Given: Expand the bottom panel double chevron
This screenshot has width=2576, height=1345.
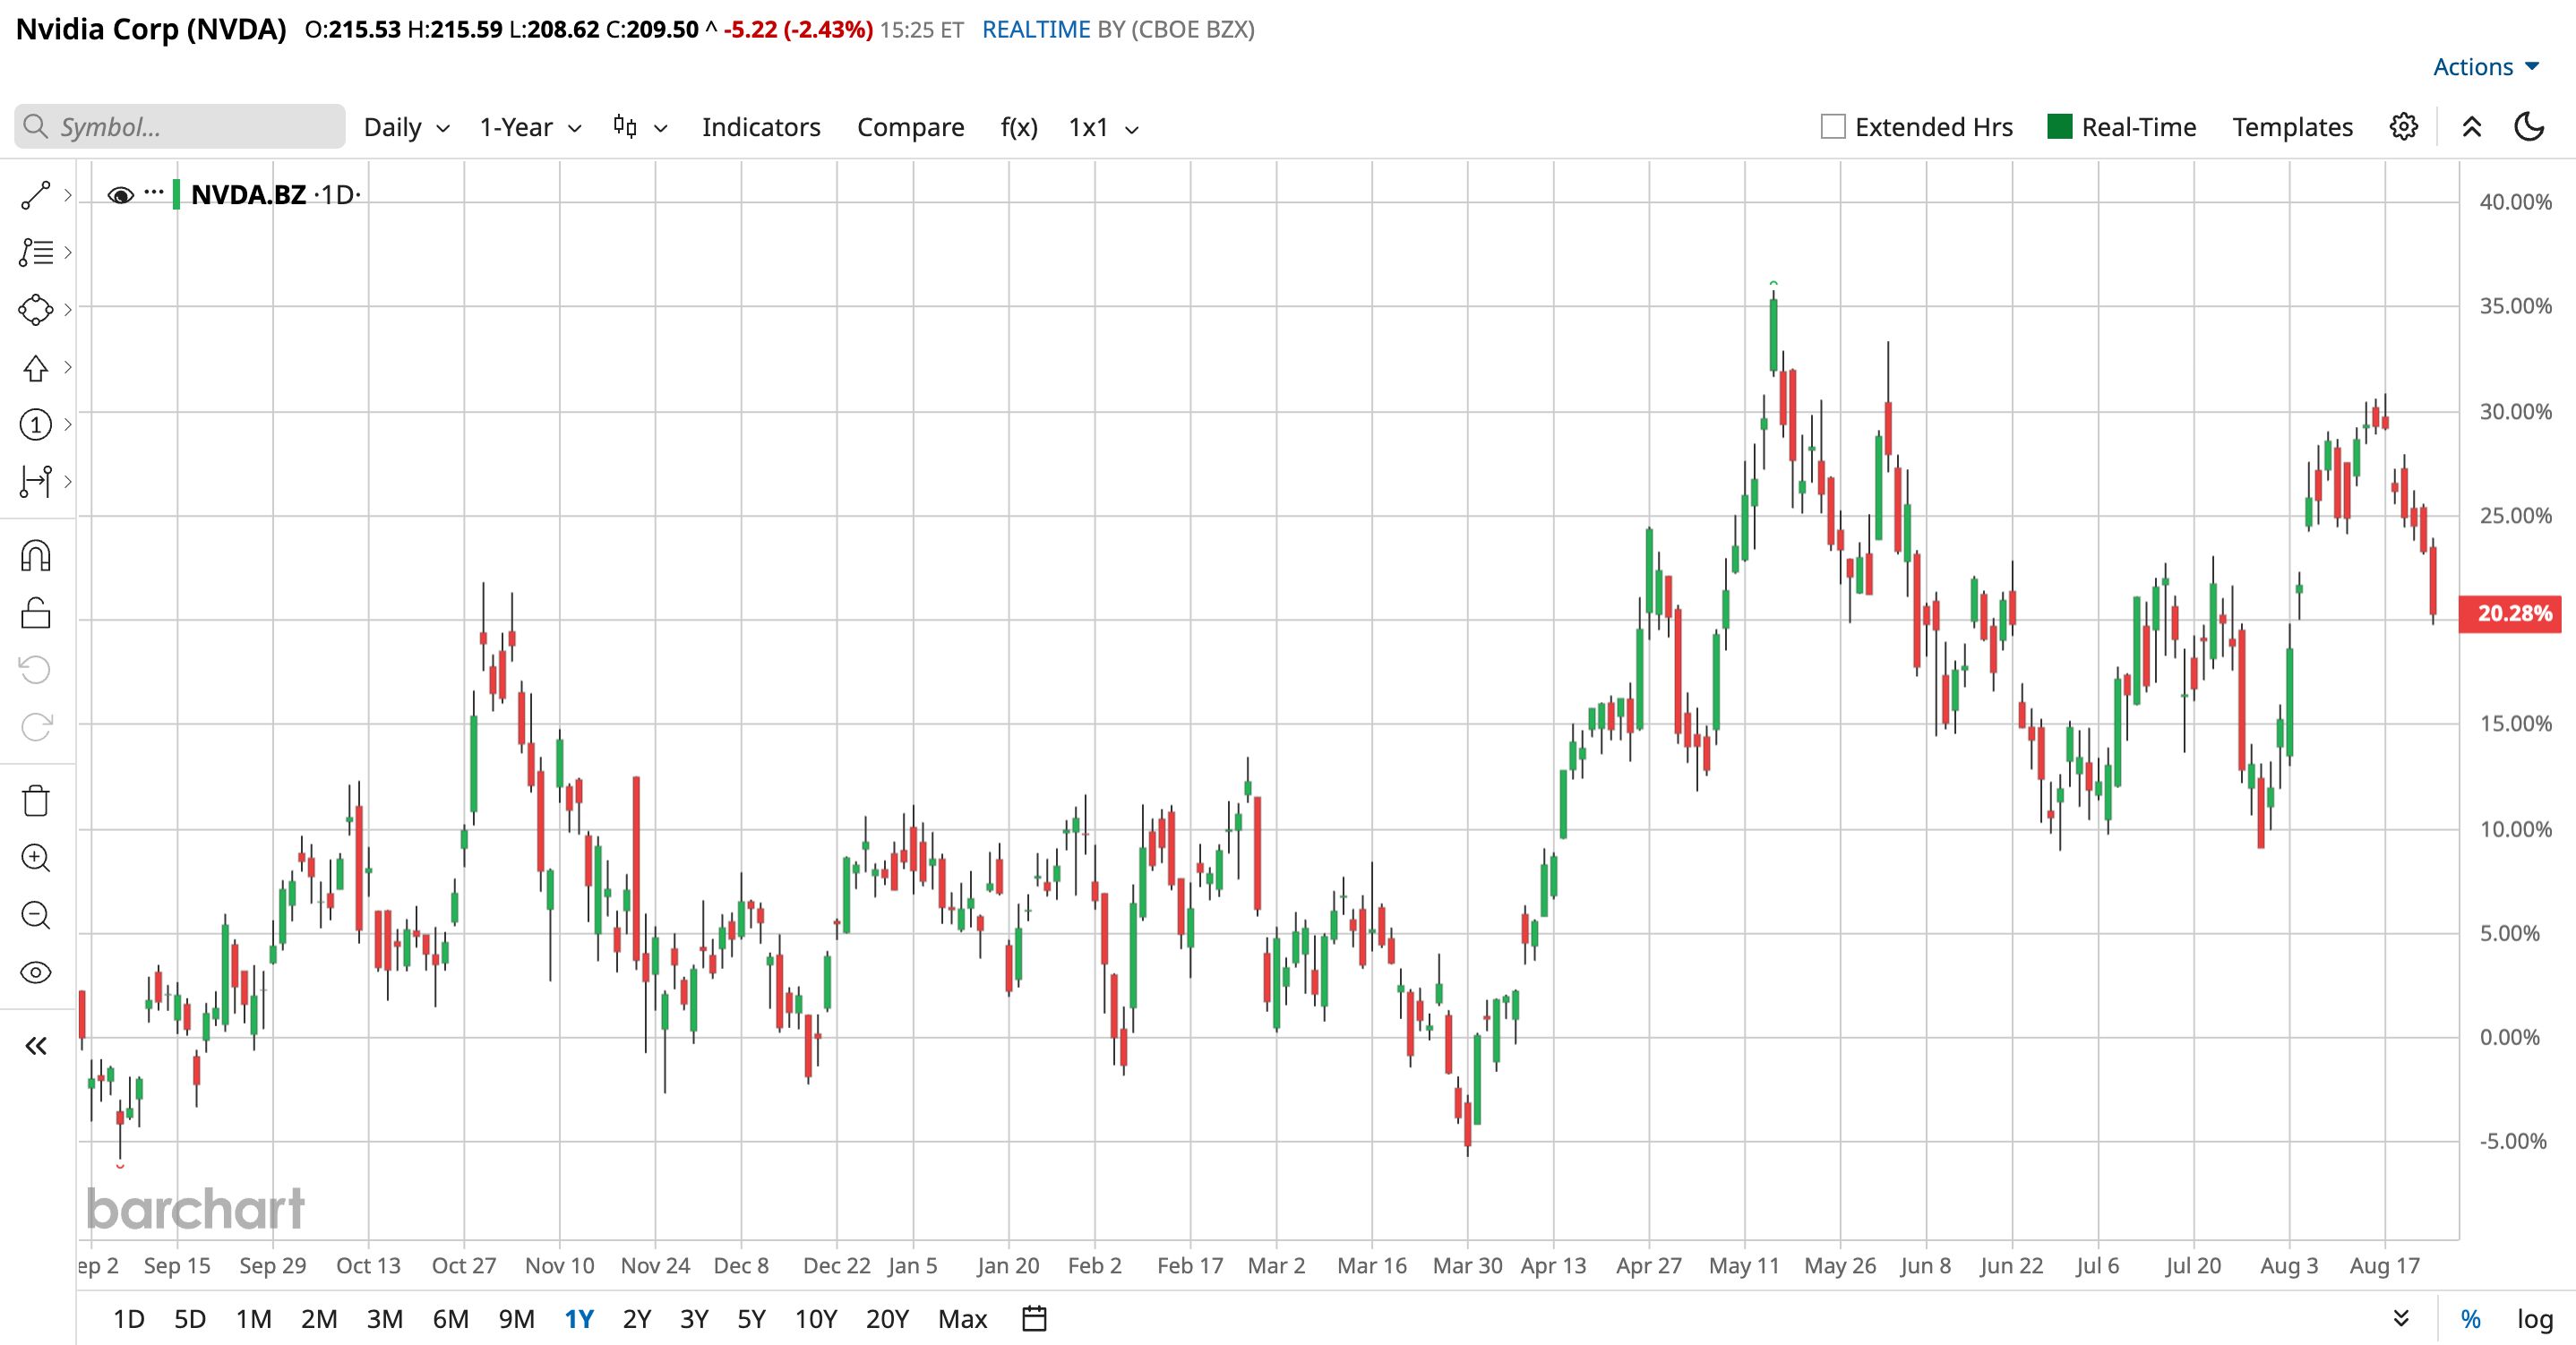Looking at the screenshot, I should pyautogui.click(x=2401, y=1319).
